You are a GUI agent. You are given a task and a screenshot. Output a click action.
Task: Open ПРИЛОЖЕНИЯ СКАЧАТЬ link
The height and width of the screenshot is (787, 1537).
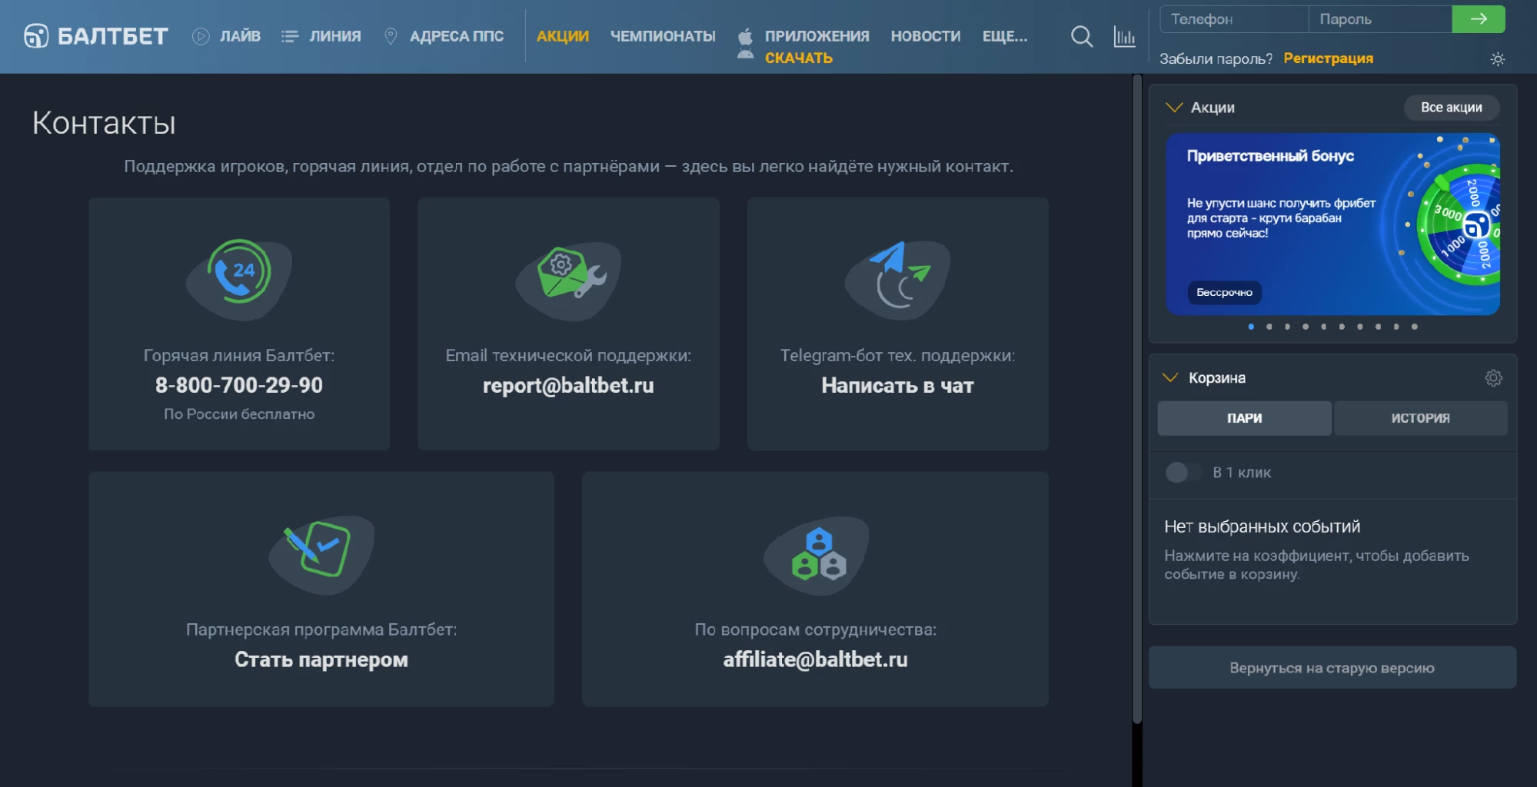pyautogui.click(x=817, y=47)
